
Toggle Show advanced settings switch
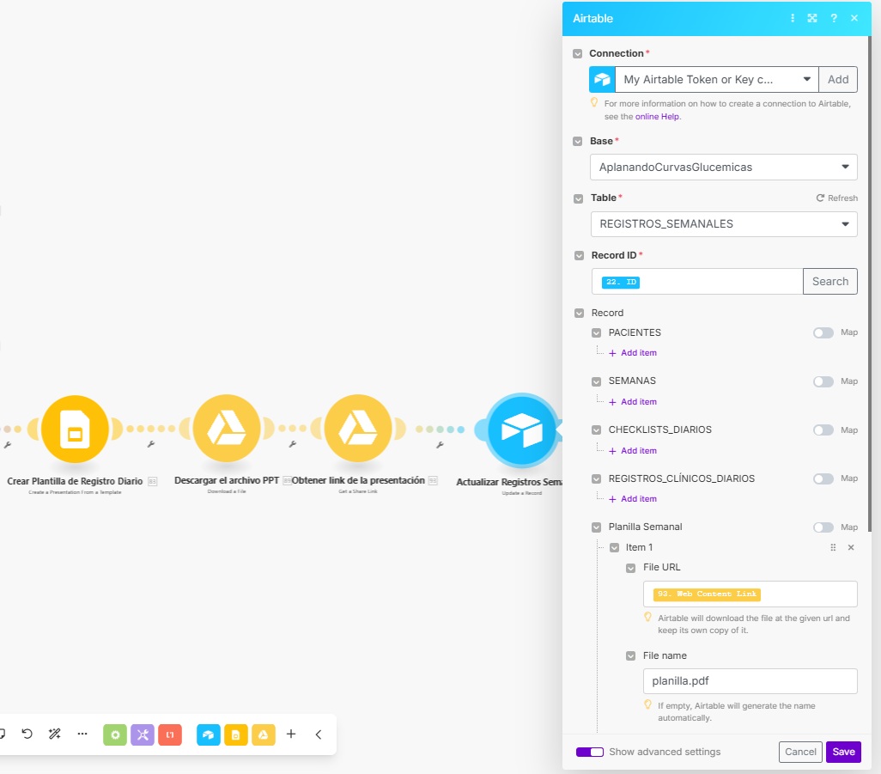point(589,752)
